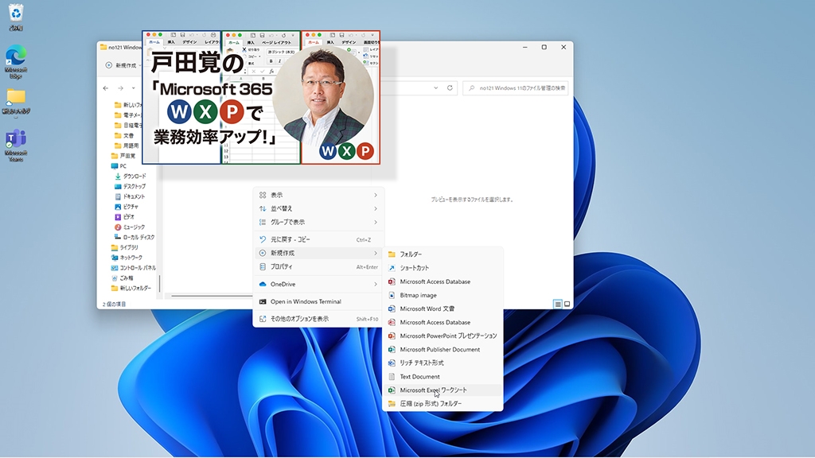Screen dimensions: 815x458
Task: Expand the OneDrive submenu
Action: tap(318, 284)
